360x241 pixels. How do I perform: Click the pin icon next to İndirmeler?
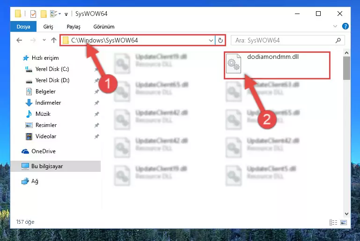click(x=96, y=103)
